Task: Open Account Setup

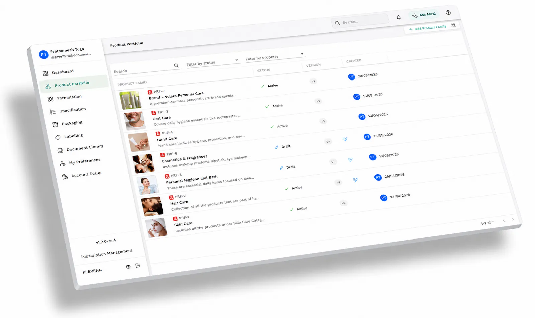Action: 82,175
